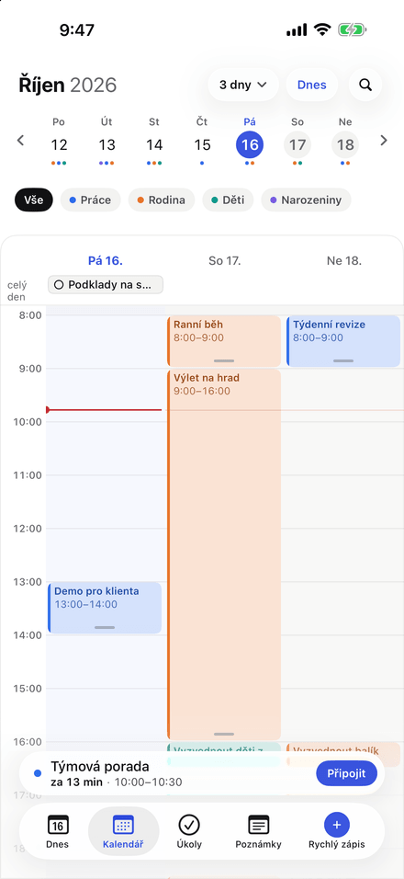Toggle the Rodina category filter
This screenshot has width=404, height=879.
pyautogui.click(x=162, y=200)
